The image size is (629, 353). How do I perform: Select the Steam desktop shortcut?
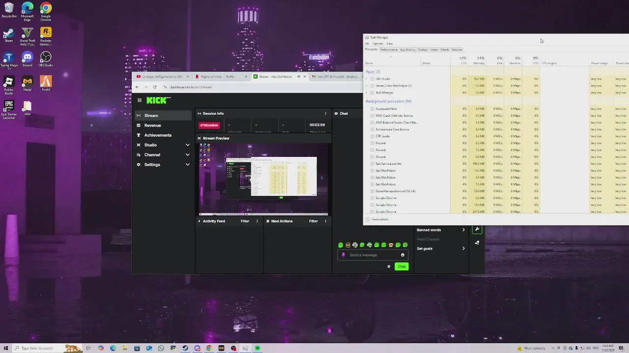pos(9,35)
